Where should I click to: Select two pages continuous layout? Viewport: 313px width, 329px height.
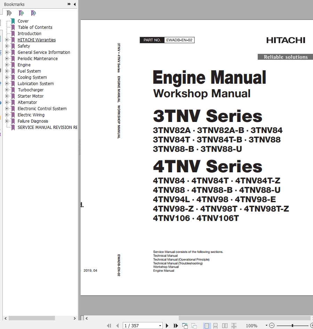(234, 326)
